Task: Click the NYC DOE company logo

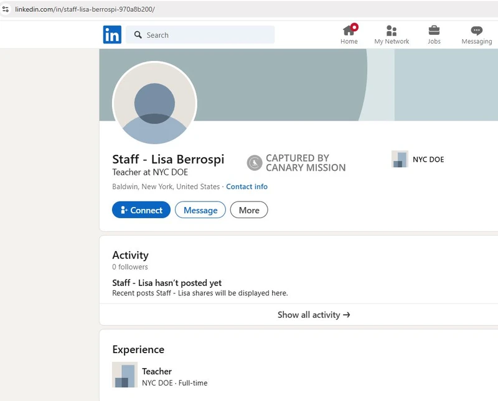Action: click(399, 159)
